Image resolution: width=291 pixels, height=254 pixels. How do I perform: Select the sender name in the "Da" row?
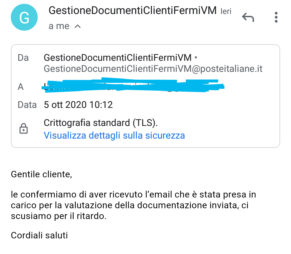[x=117, y=58]
